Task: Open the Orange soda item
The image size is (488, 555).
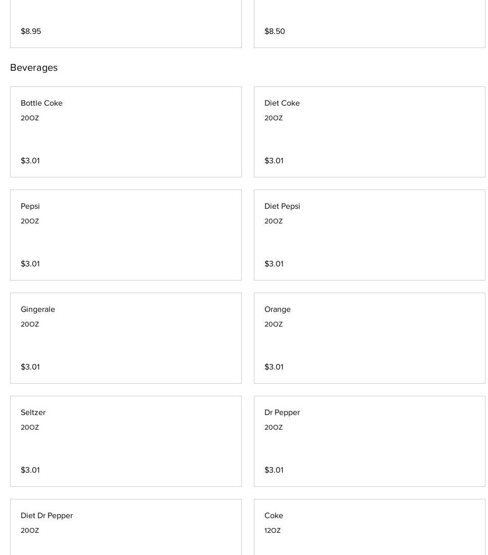Action: [x=369, y=338]
